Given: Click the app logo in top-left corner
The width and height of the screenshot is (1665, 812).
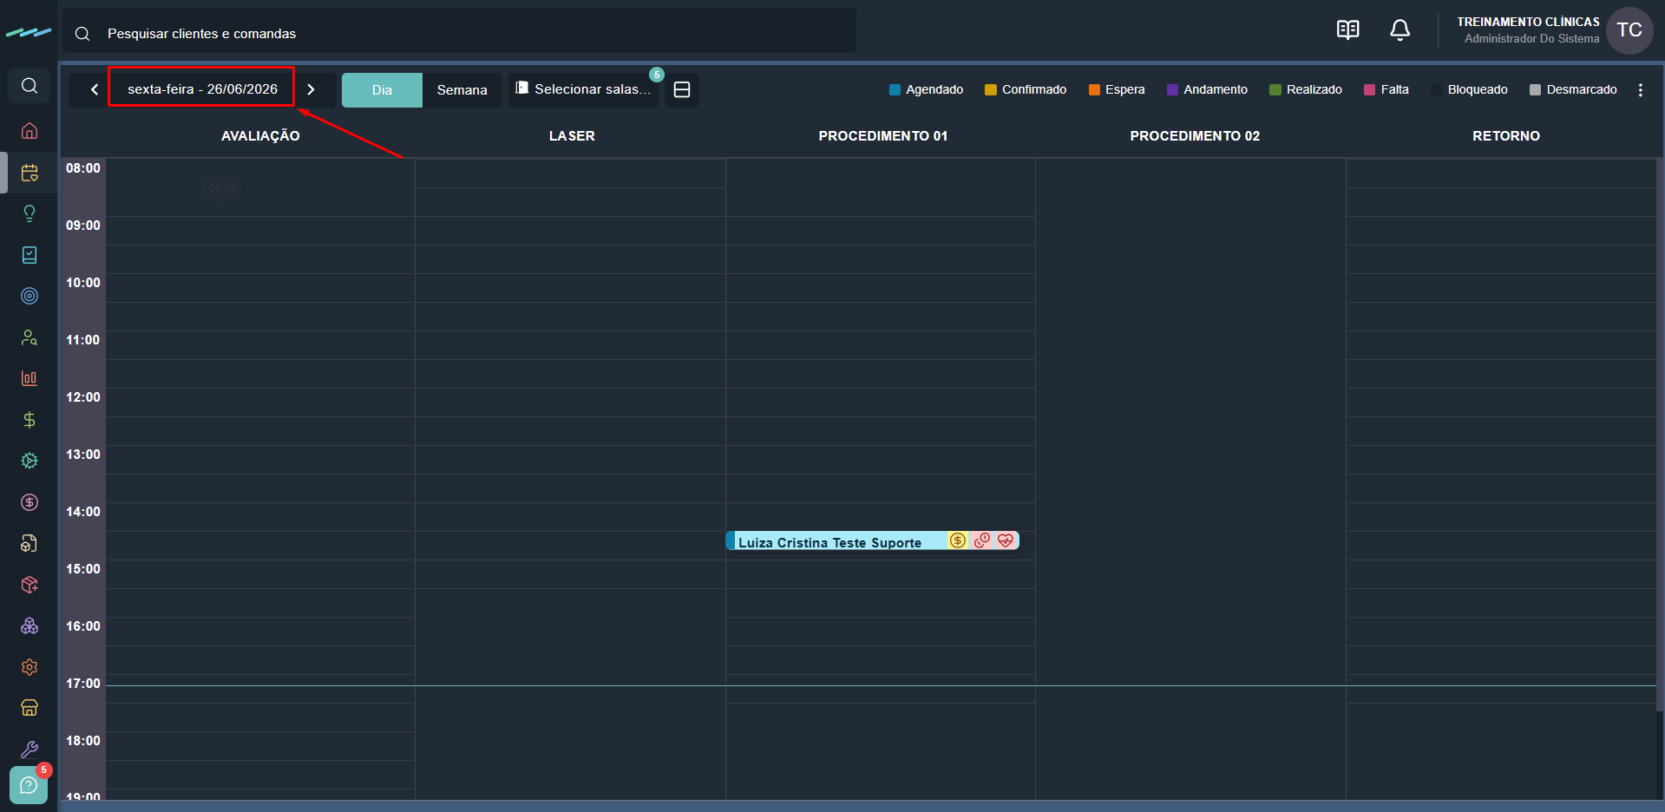Looking at the screenshot, I should [x=29, y=33].
